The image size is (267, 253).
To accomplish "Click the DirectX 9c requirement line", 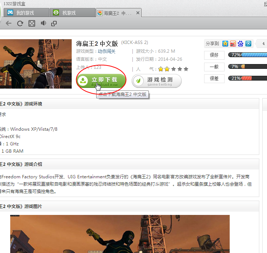I will (10, 137).
